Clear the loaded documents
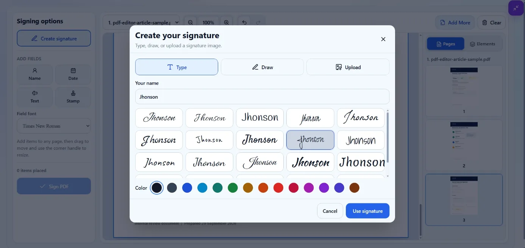Image resolution: width=525 pixels, height=248 pixels. click(x=491, y=22)
